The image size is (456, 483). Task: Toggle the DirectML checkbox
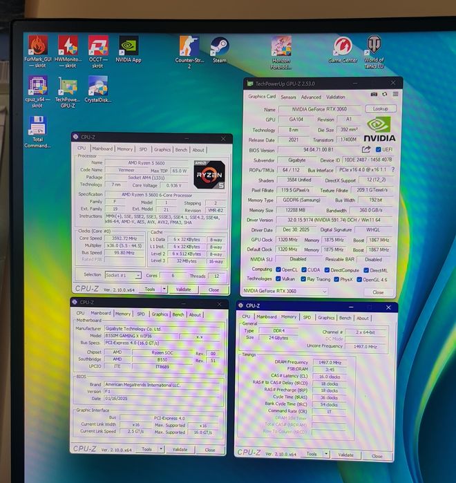[x=366, y=270]
